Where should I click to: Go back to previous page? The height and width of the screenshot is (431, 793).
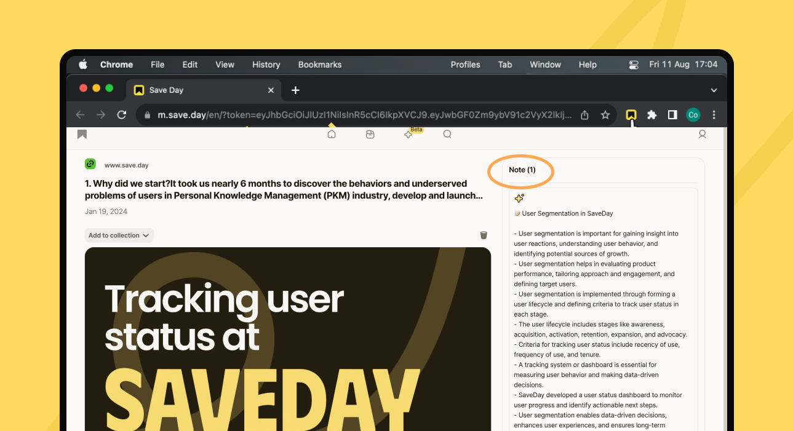80,115
